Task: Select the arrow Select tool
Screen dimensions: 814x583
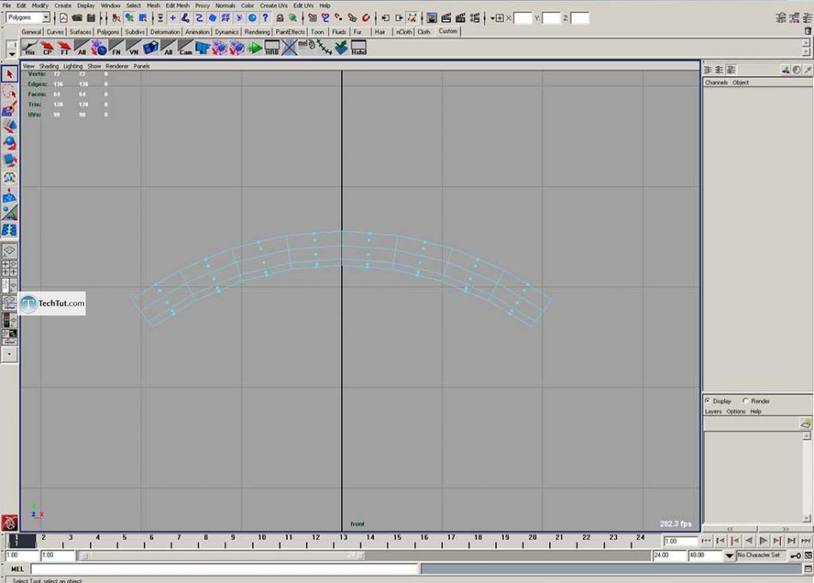Action: (9, 75)
